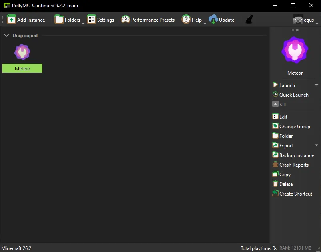The height and width of the screenshot is (252, 321).
Task: Click the Add Instance icon
Action: [x=12, y=20]
